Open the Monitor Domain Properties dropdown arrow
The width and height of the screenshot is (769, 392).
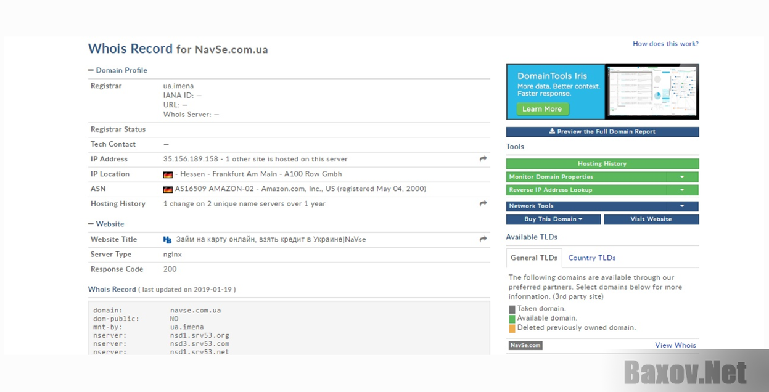point(682,177)
